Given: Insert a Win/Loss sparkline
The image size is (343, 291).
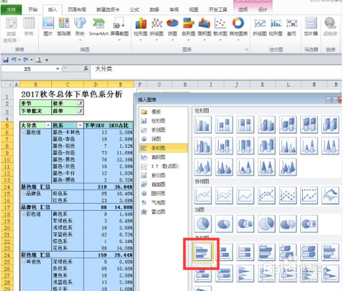Looking at the screenshot, I should pos(292,27).
